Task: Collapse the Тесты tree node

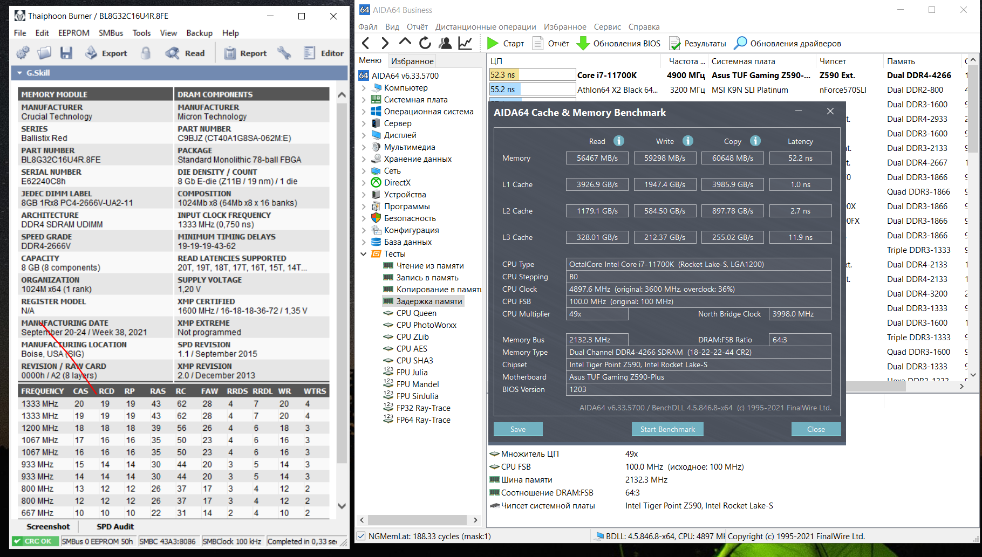Action: (364, 254)
